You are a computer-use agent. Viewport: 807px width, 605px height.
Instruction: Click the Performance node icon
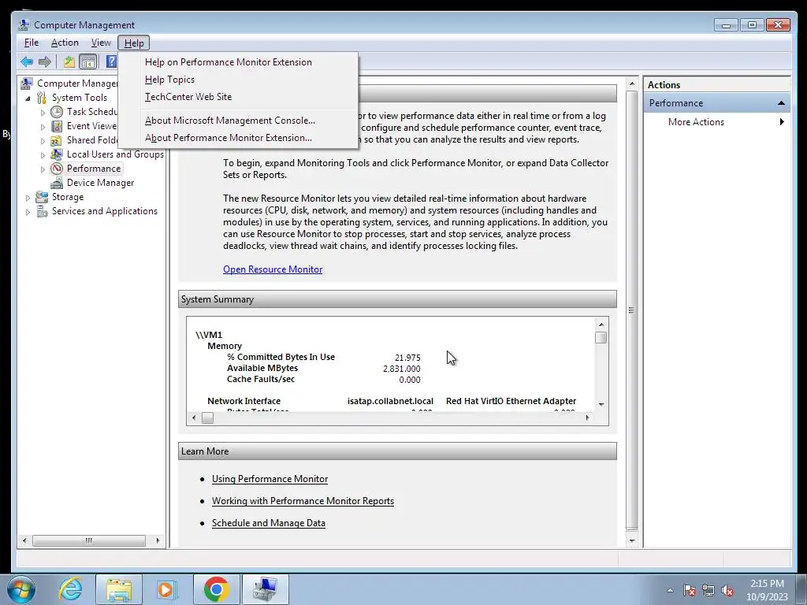[x=57, y=169]
